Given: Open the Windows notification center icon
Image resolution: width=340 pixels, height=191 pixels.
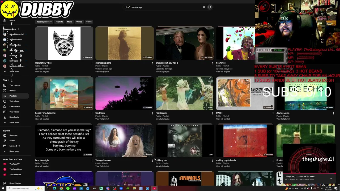Looking at the screenshot, I should (x=337, y=188).
